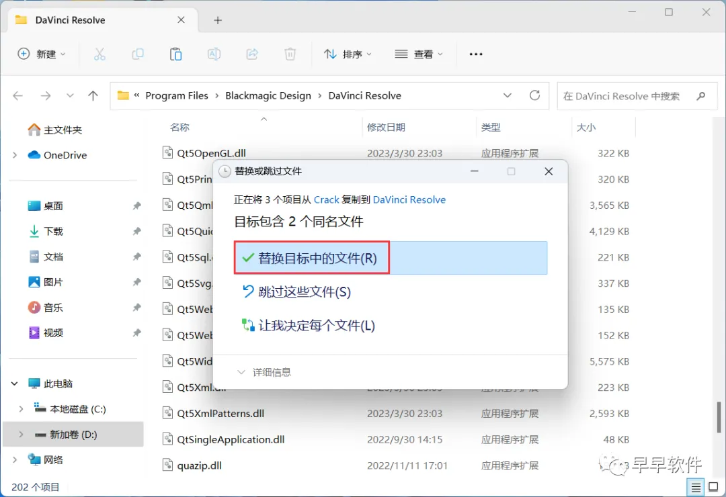Click the Share icon in toolbar
The width and height of the screenshot is (726, 497).
click(x=252, y=54)
